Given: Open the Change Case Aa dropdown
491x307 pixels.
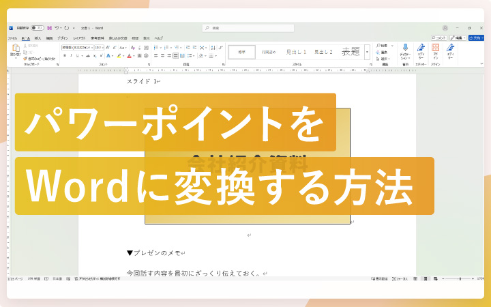Looking at the screenshot, I should [x=123, y=48].
